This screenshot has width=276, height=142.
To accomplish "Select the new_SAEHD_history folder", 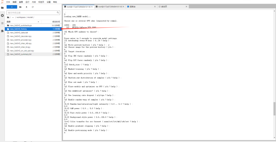I will pos(33,29).
